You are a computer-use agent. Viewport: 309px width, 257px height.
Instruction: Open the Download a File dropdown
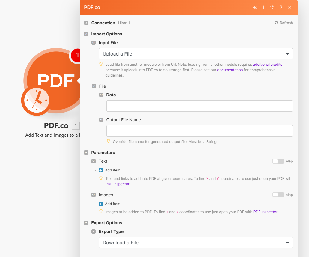coord(196,243)
